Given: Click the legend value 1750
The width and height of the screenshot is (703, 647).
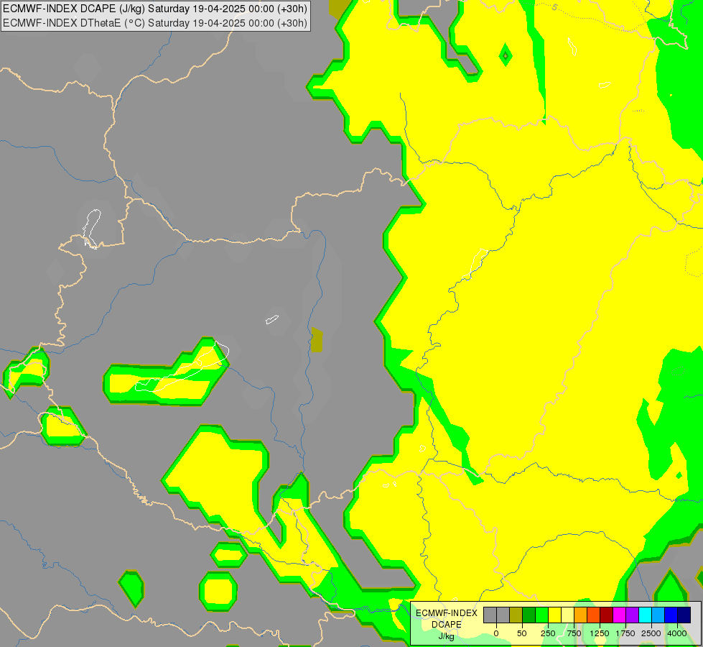Looking at the screenshot, I should (625, 633).
